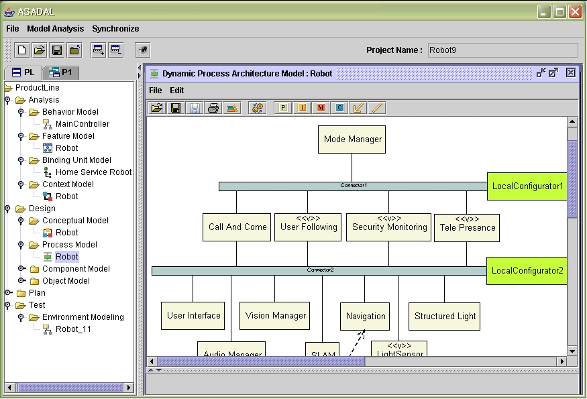Collapse the Context Model folder

[21, 184]
